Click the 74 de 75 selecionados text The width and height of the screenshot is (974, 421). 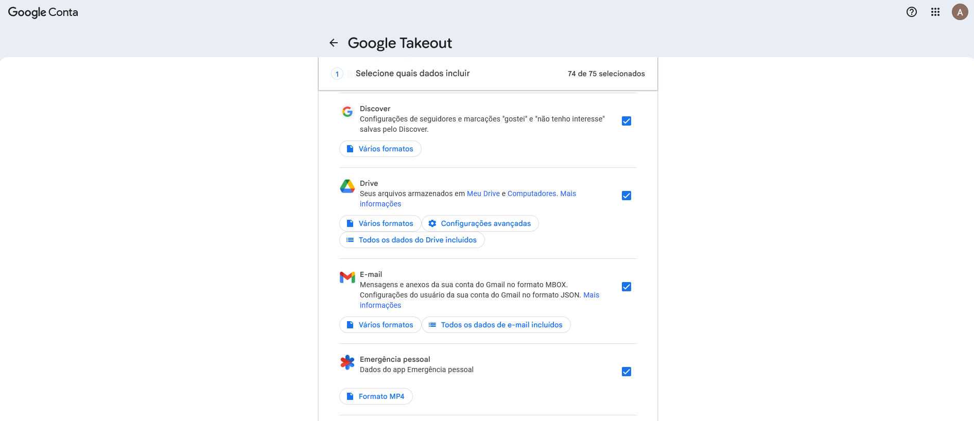pyautogui.click(x=606, y=74)
